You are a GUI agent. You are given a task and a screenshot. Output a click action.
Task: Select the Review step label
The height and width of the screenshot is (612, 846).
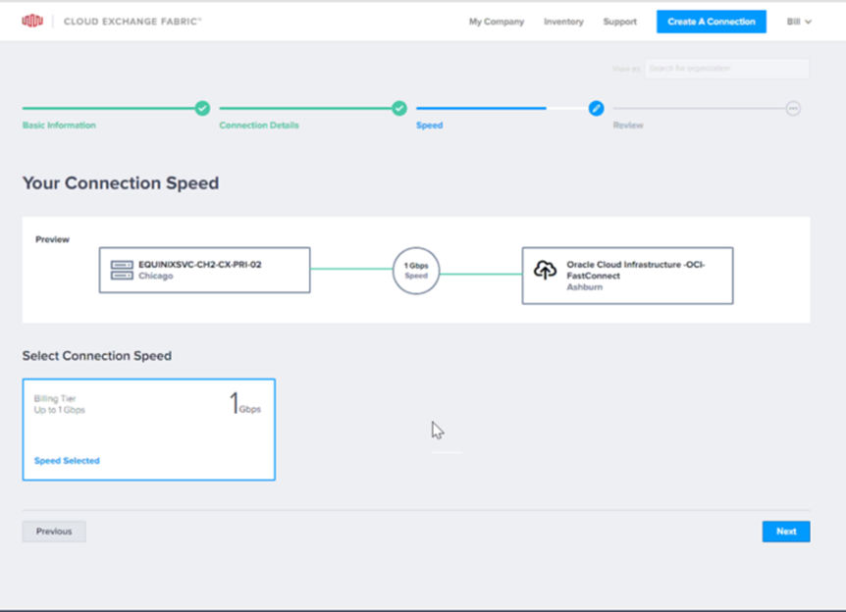pyautogui.click(x=628, y=126)
